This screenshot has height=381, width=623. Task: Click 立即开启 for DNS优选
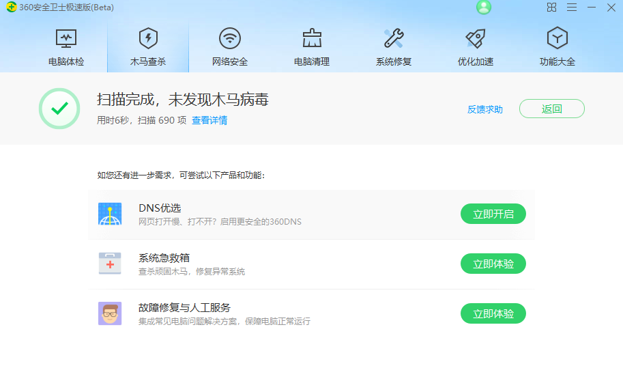click(x=493, y=214)
